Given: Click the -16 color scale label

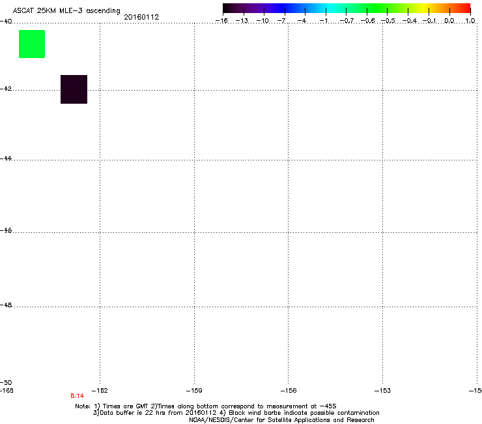Looking at the screenshot, I should point(221,21).
